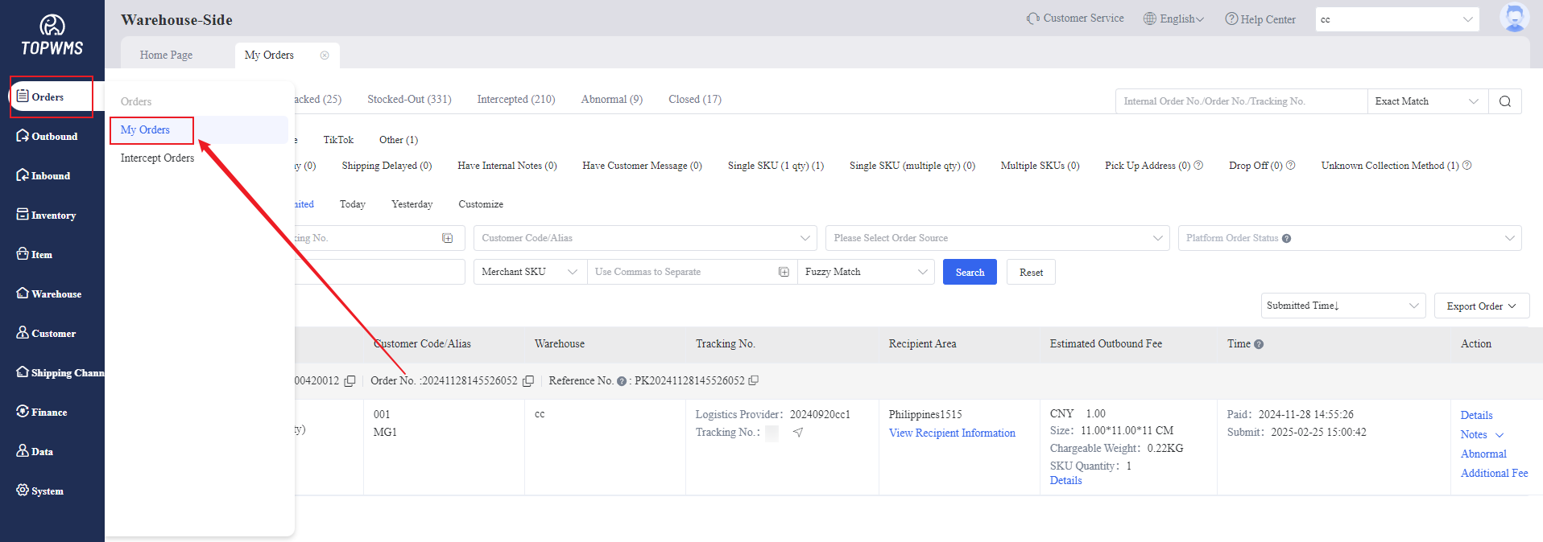Click the magnifier search icon at top right
1543x542 pixels.
1504,101
